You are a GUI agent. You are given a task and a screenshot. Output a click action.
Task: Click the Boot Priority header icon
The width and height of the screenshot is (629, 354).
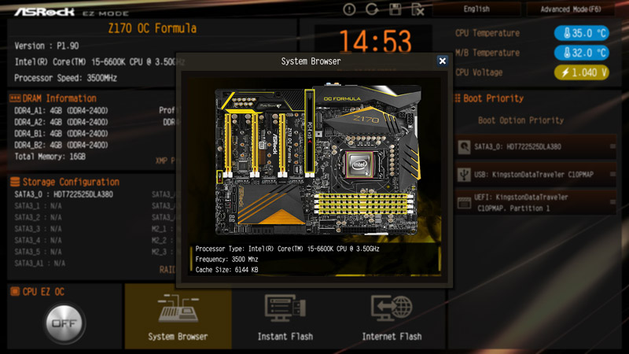tap(458, 98)
